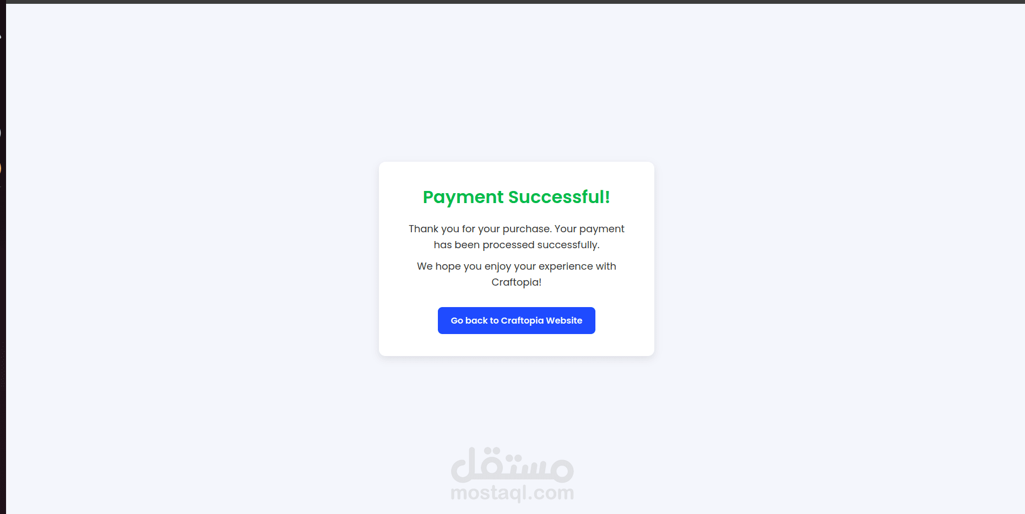
Task: Click the white icon sliver in left dock
Action: 1,133
